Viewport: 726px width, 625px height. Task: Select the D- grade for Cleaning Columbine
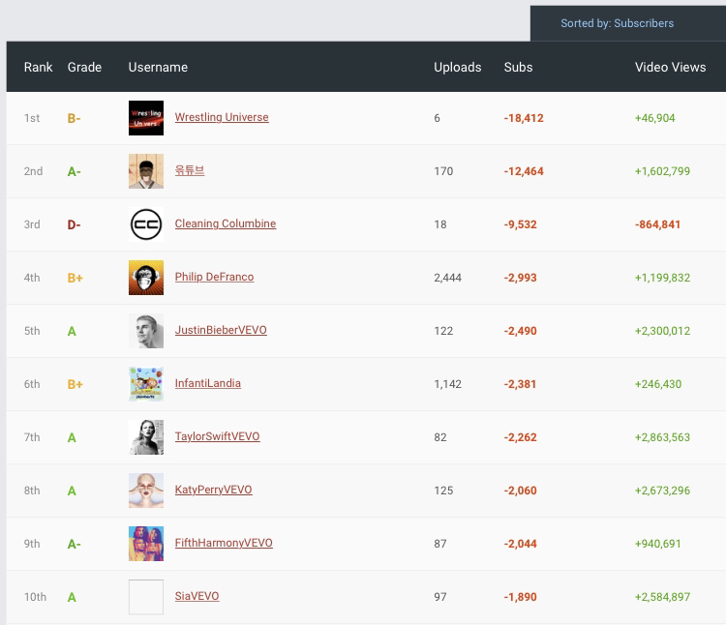75,224
